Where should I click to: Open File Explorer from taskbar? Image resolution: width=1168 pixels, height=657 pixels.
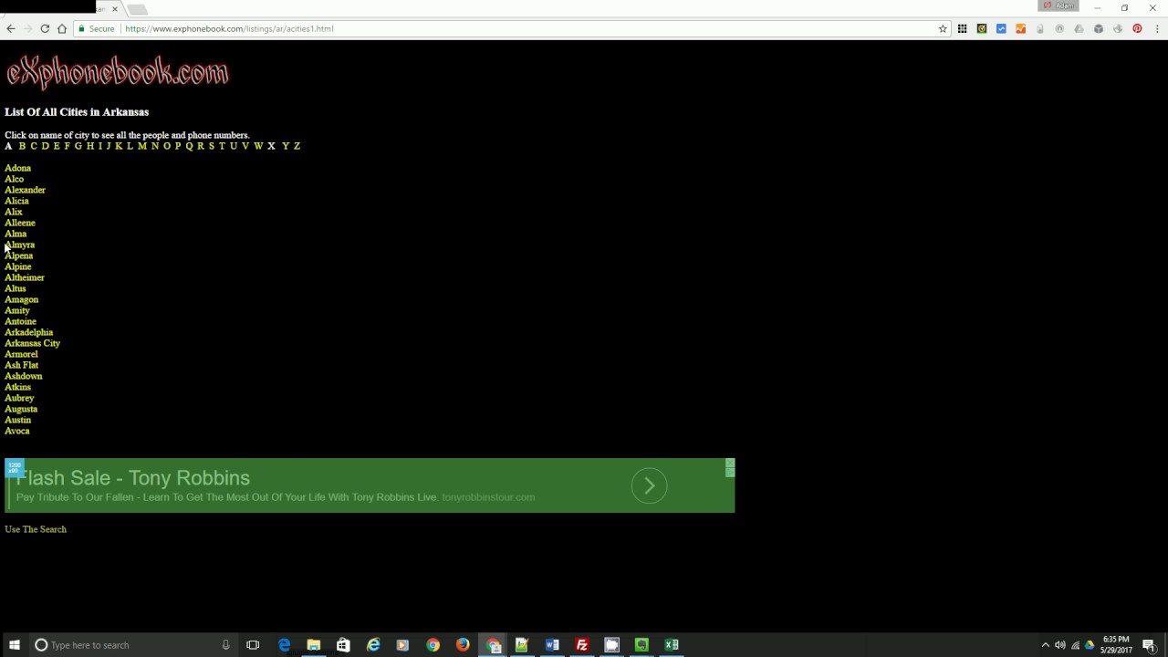click(313, 645)
